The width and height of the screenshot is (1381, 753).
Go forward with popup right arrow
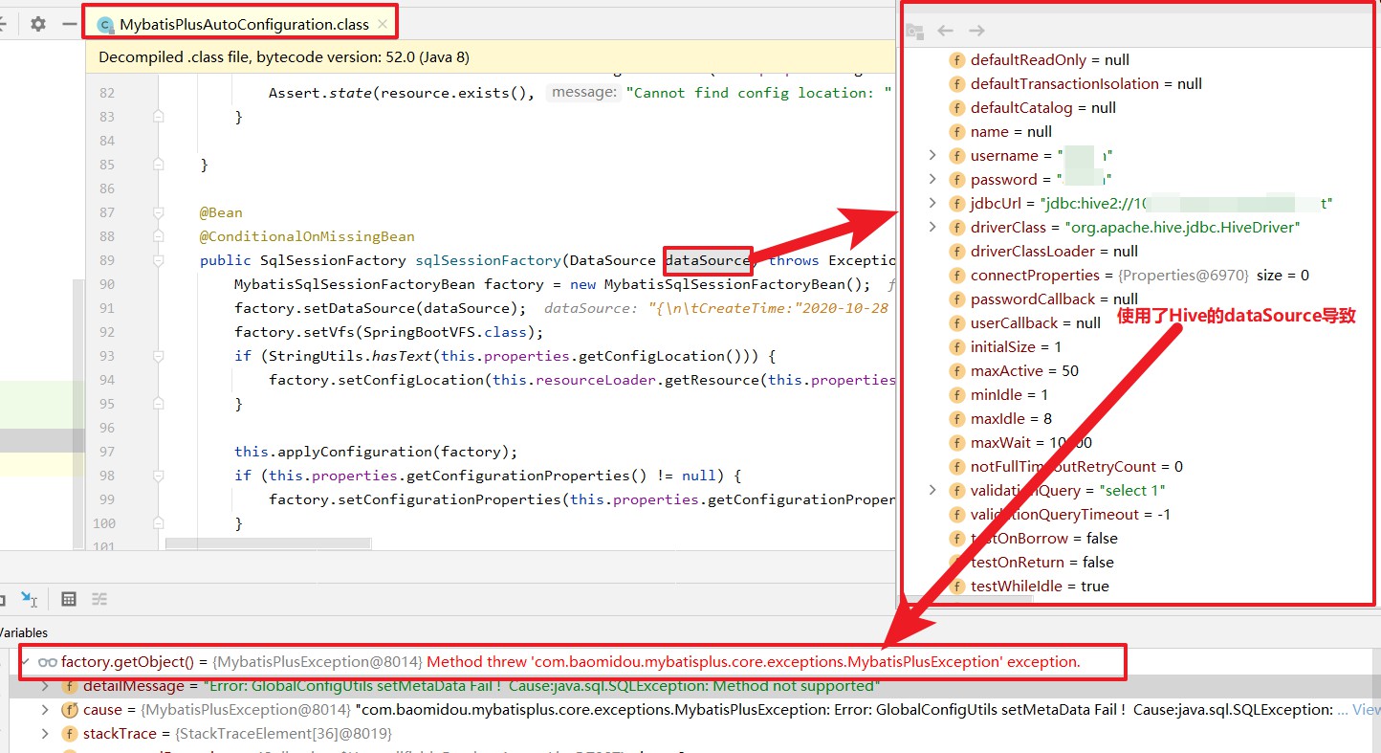click(x=976, y=31)
